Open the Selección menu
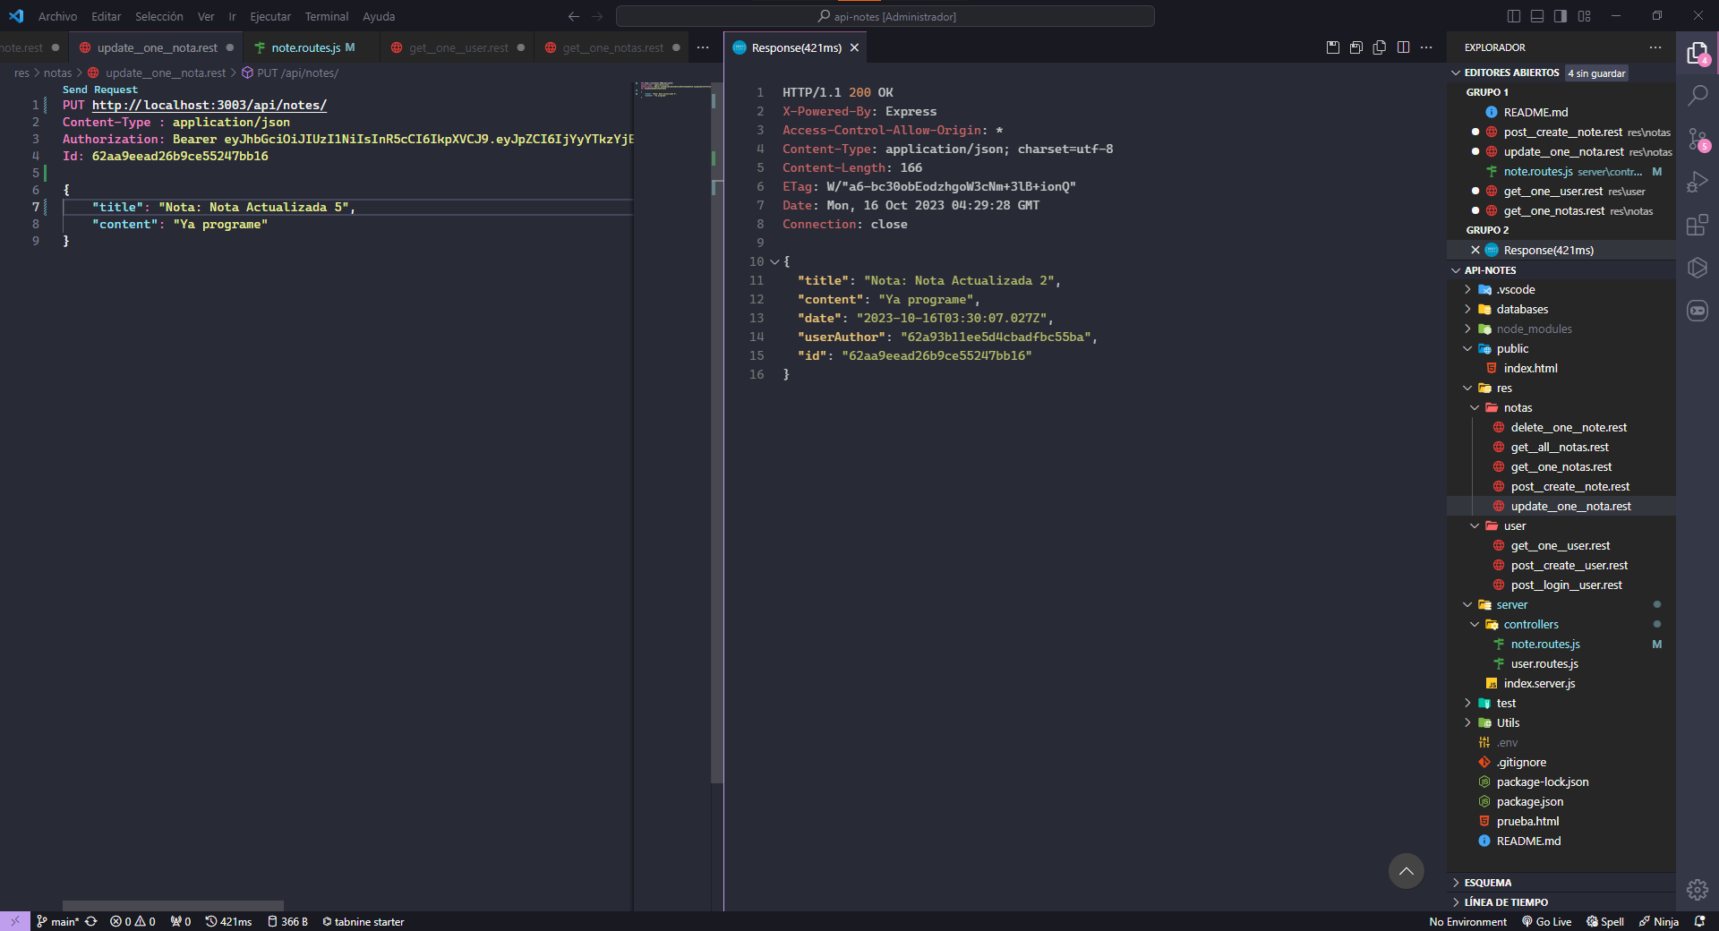This screenshot has height=931, width=1719. point(158,16)
